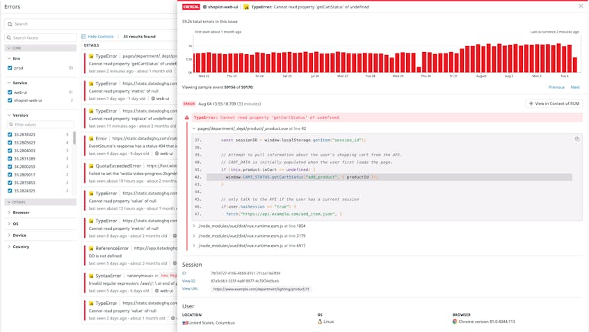
Task: Focus the Search facets field
Action: [40, 38]
